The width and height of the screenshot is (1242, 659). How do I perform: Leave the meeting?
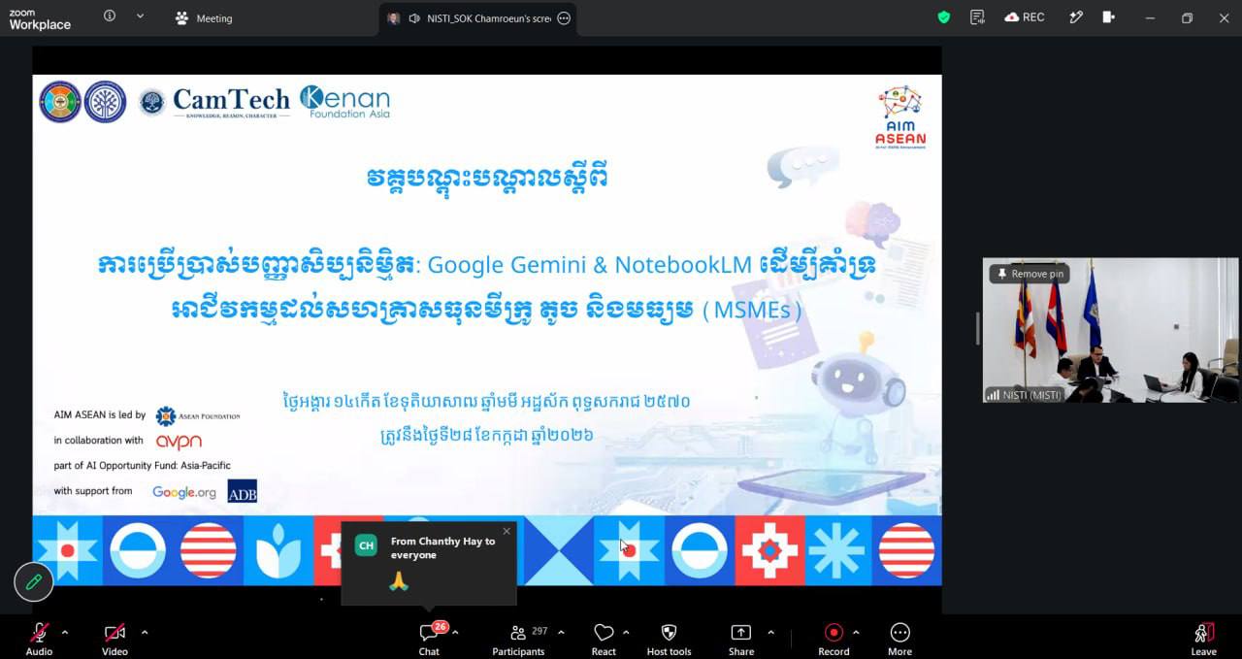tap(1204, 639)
